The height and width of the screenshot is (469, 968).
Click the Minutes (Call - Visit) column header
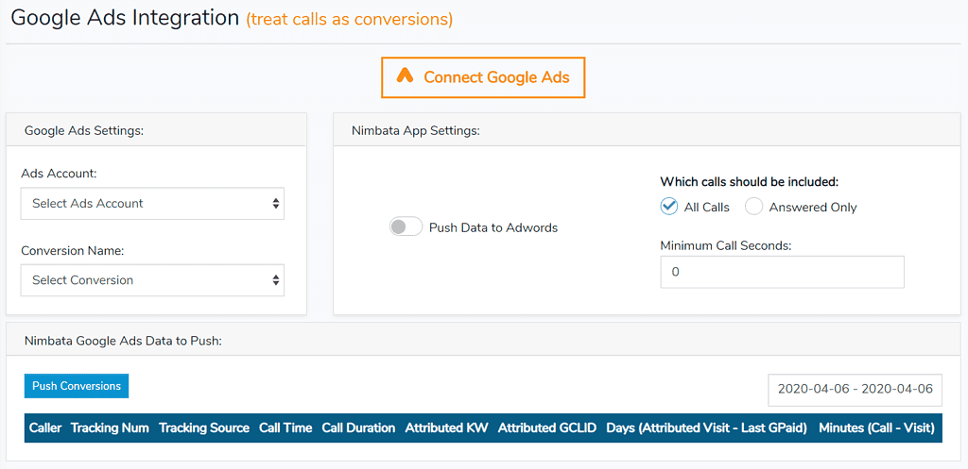(876, 427)
